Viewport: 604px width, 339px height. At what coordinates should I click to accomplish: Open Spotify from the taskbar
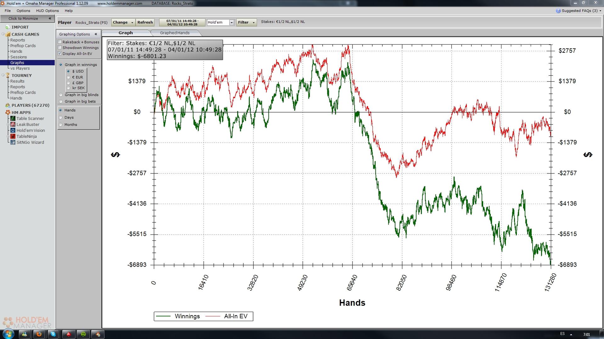coord(83,334)
